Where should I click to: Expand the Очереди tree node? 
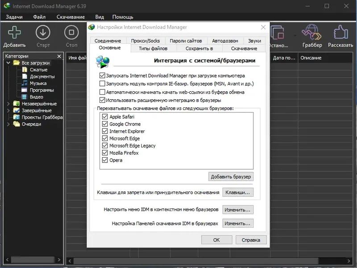(8, 124)
